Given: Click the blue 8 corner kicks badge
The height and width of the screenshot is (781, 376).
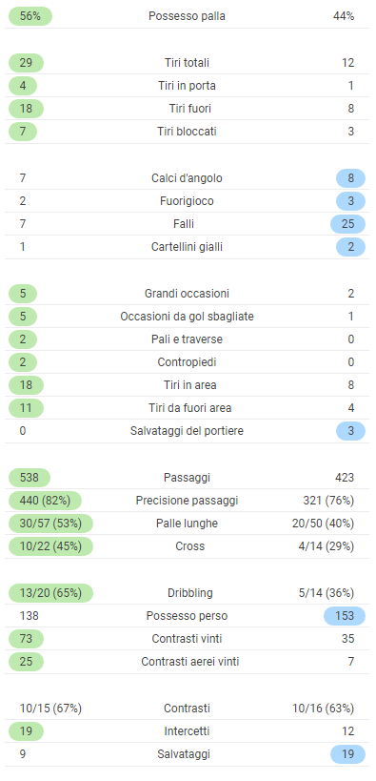Looking at the screenshot, I should (350, 178).
